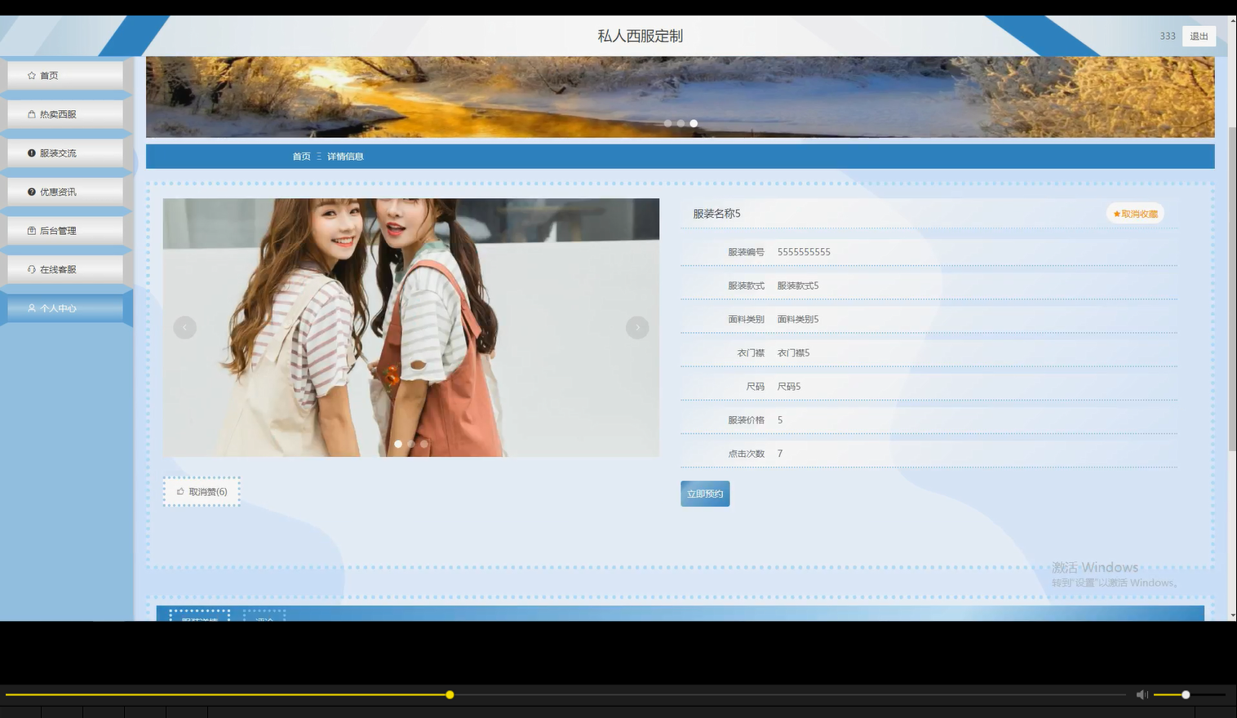Adjust the volume slider at bottom right
The image size is (1237, 718).
coord(1184,694)
